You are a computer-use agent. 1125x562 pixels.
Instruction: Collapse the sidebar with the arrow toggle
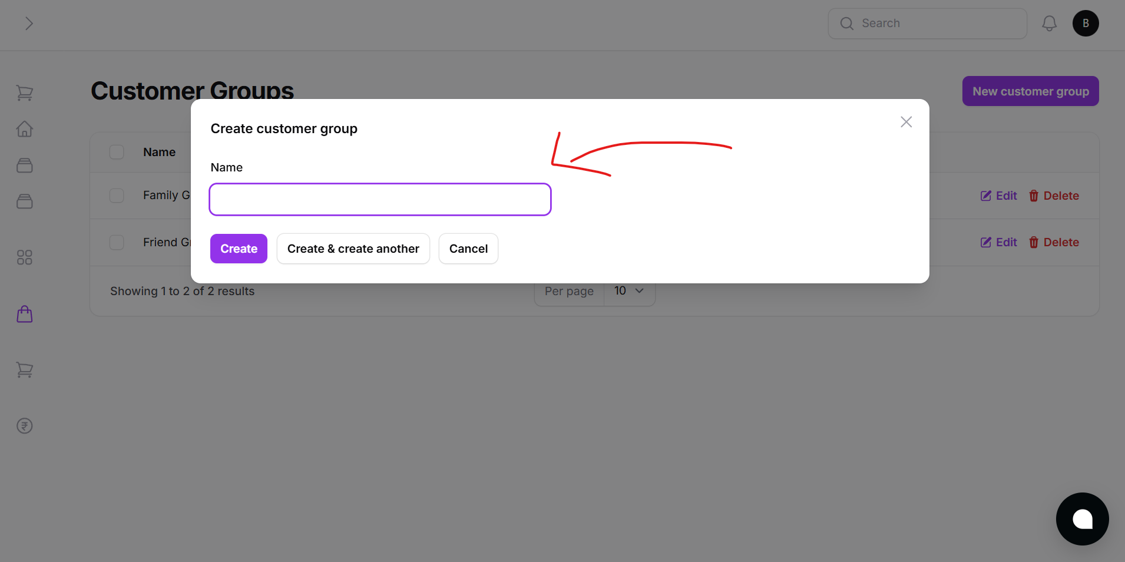29,23
